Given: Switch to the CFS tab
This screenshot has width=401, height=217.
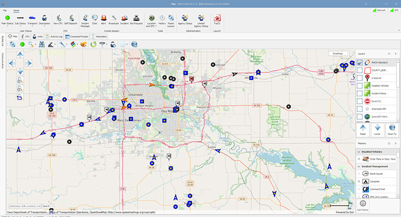Looking at the screenshot, I should 25,37.
